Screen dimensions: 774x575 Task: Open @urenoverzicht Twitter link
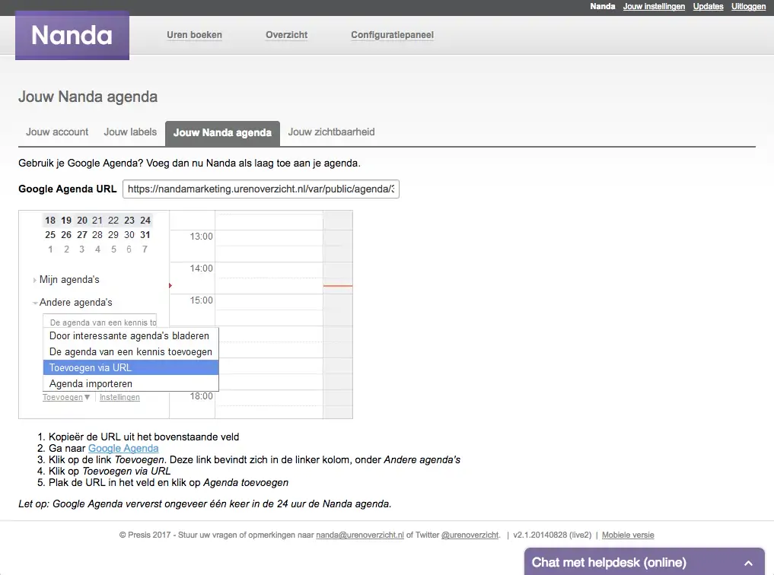pyautogui.click(x=470, y=535)
